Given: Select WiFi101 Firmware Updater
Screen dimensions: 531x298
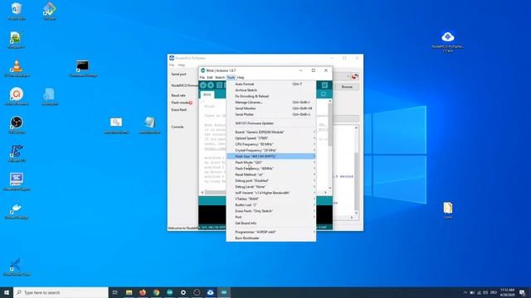Looking at the screenshot, I should pos(271,123).
